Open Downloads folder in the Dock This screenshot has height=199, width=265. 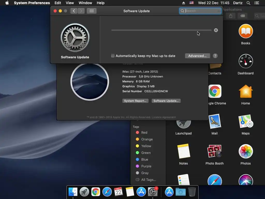(x=180, y=192)
